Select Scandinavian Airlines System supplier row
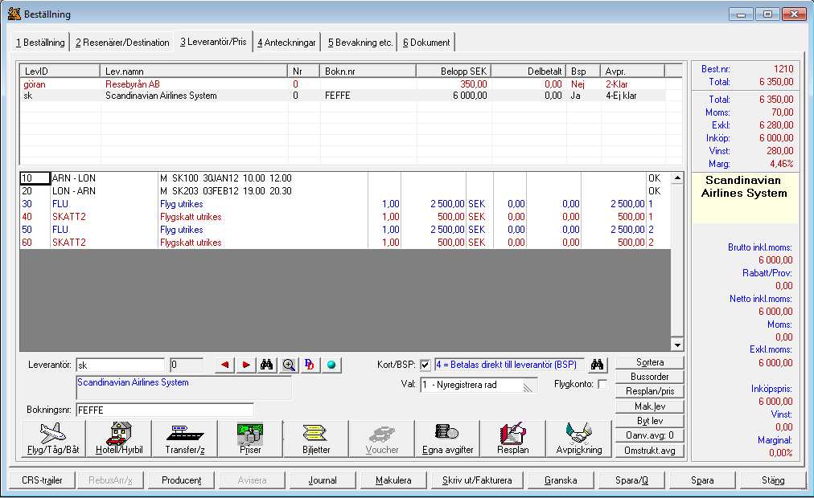 click(x=351, y=96)
